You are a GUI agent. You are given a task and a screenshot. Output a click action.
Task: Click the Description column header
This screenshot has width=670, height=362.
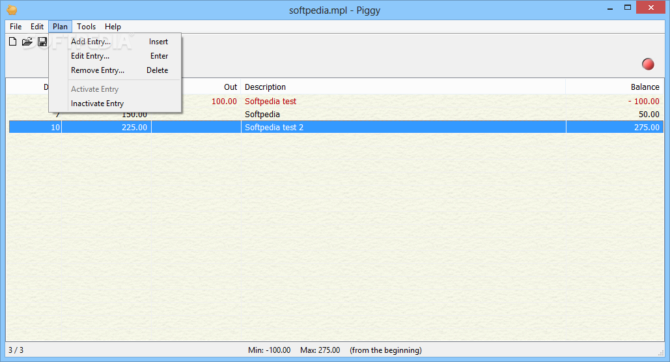coord(403,87)
